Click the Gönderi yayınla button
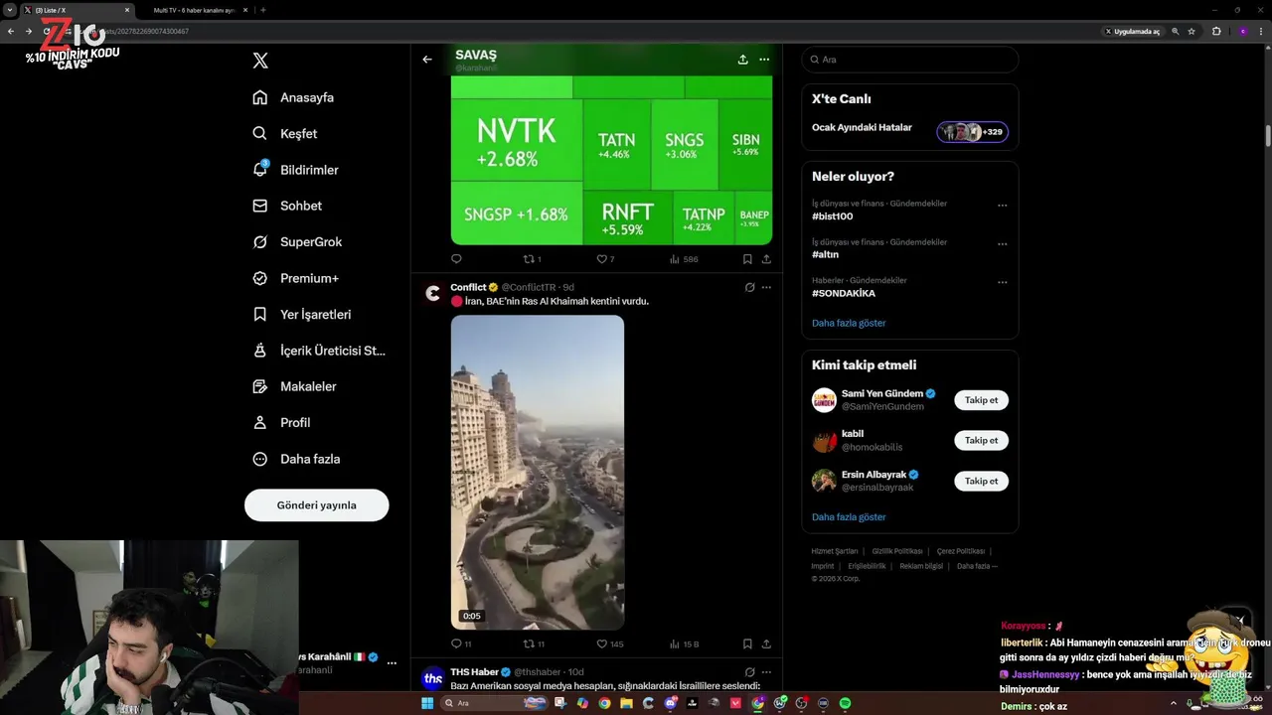 (316, 504)
